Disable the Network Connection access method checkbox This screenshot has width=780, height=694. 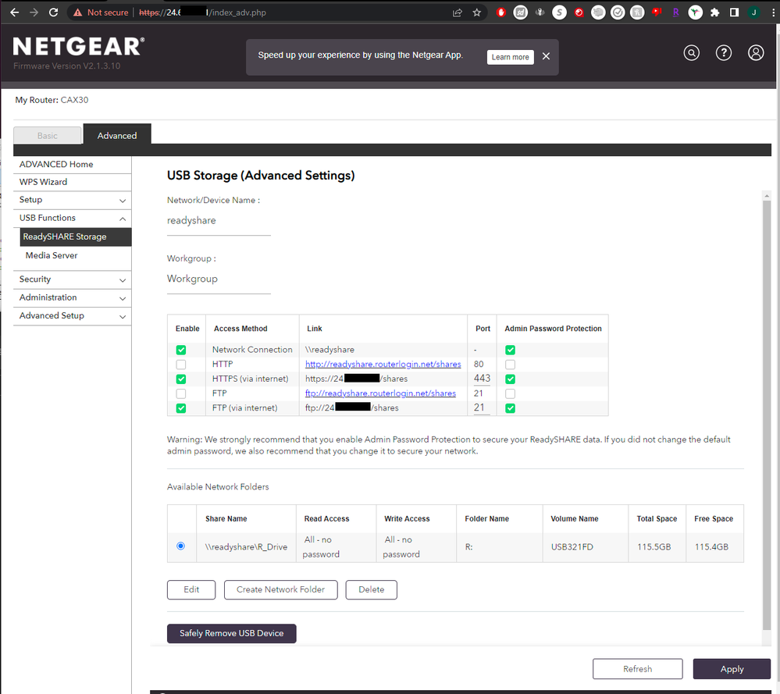(181, 350)
